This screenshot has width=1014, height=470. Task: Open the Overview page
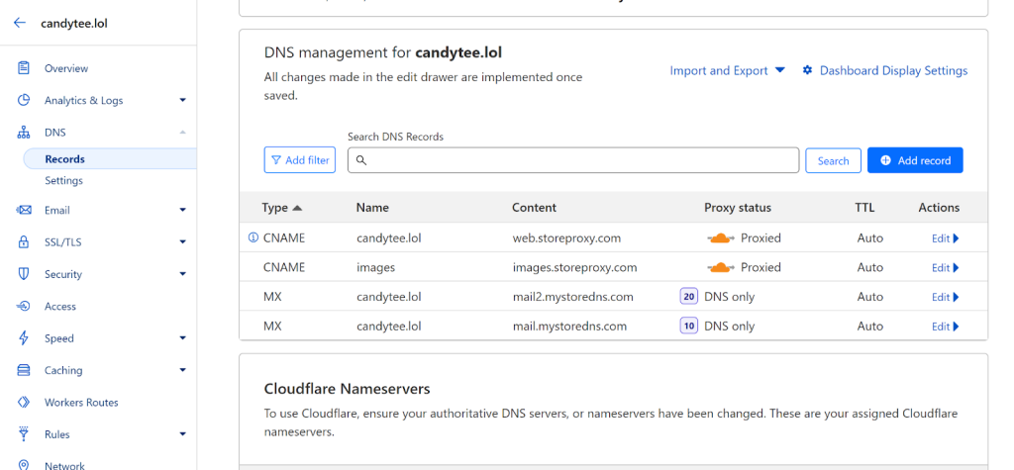point(66,68)
